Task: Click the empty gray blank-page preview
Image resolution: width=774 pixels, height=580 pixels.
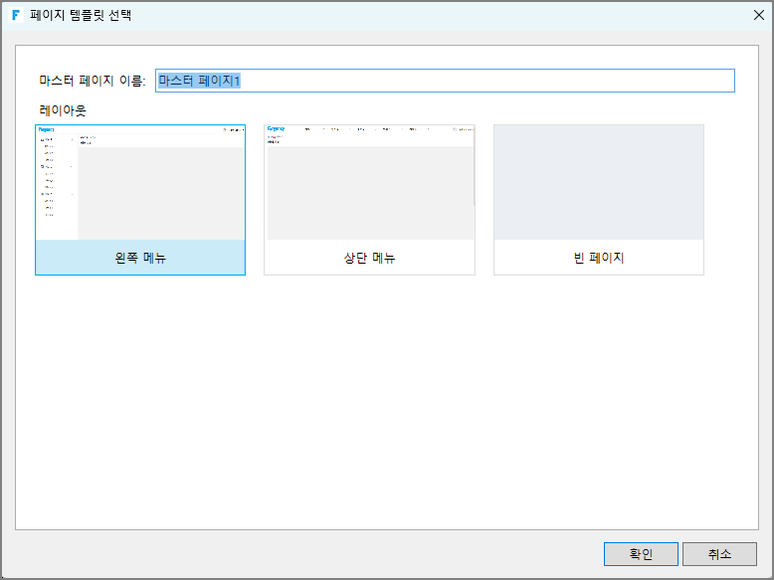Action: (x=598, y=182)
